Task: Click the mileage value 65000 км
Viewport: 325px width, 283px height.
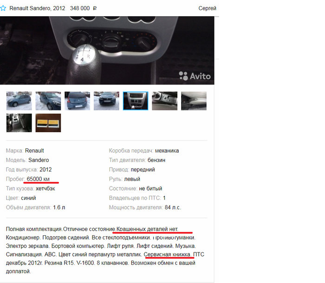Action: pos(38,179)
